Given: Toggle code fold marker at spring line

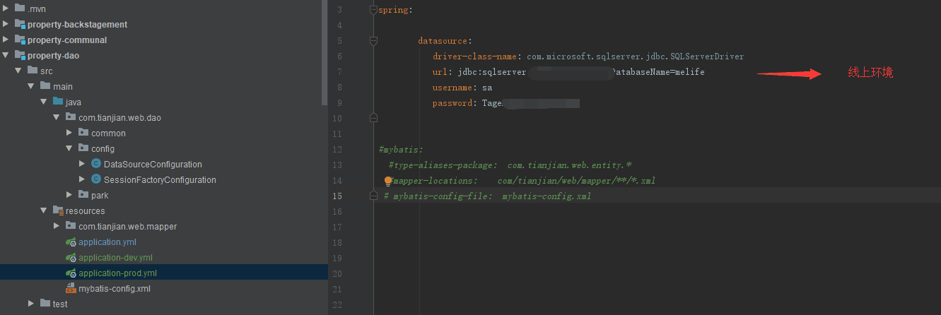Looking at the screenshot, I should coord(373,10).
